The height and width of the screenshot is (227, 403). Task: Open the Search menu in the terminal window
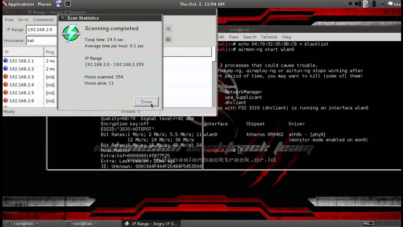[250, 37]
